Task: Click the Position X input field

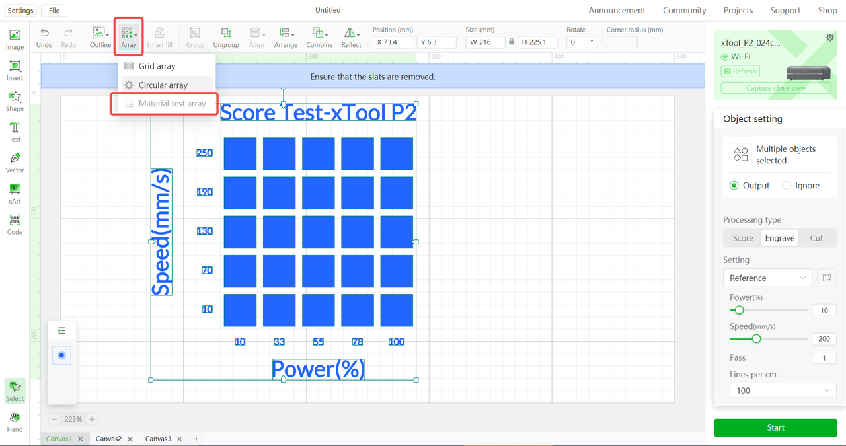Action: point(393,42)
